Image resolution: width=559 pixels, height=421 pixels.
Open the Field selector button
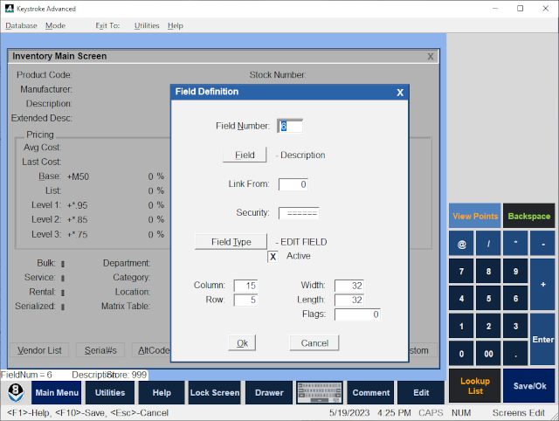(x=245, y=155)
